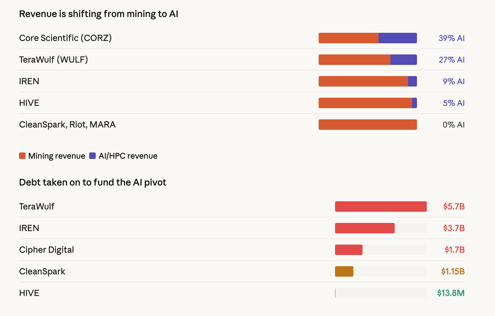Click the 0% AI value label
This screenshot has height=316, width=495.
(x=453, y=125)
